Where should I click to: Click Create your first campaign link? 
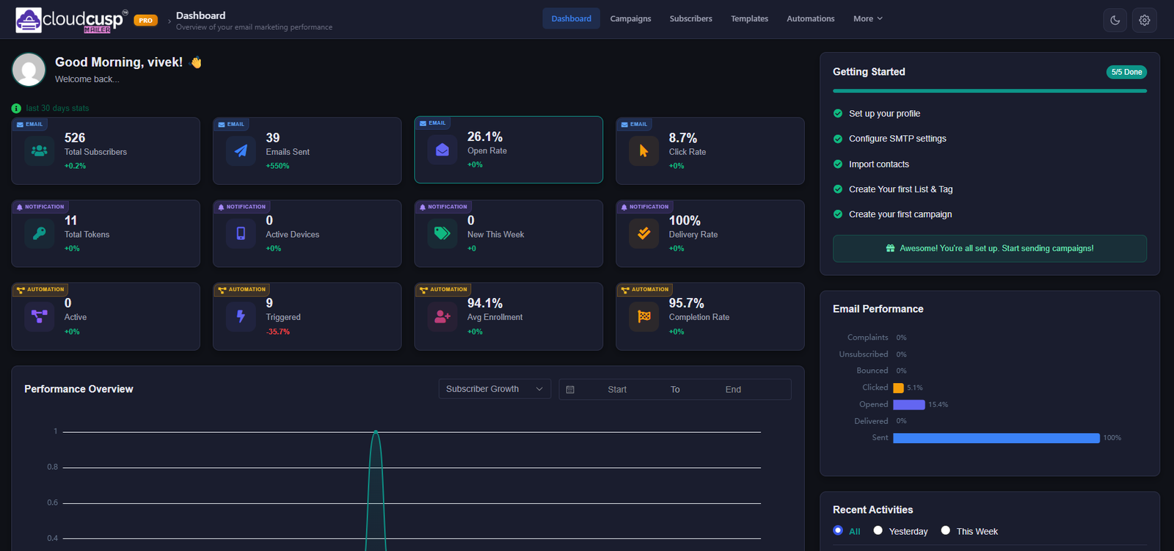(900, 214)
